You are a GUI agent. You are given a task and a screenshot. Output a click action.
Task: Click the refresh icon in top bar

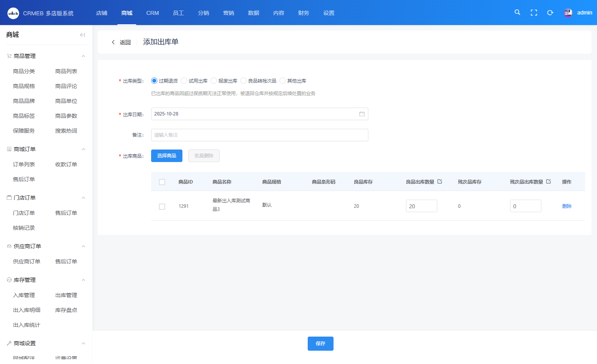pos(550,13)
